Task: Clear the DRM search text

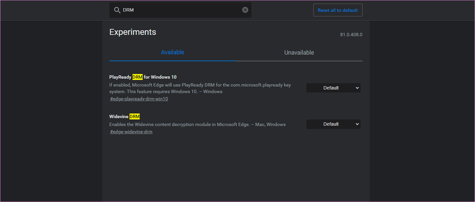Action: pyautogui.click(x=245, y=10)
